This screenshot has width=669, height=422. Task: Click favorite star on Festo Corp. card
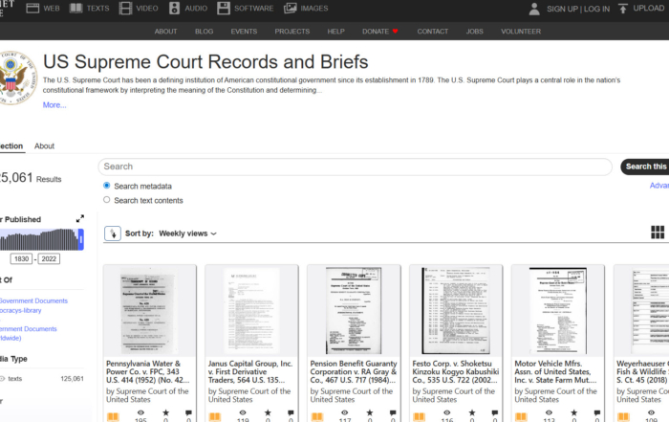[472, 412]
